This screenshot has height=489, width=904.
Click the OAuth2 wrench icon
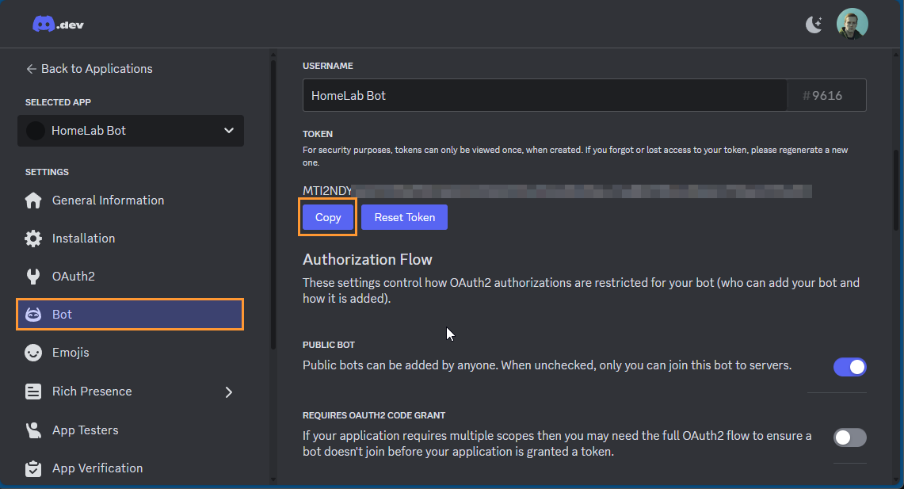(x=33, y=277)
